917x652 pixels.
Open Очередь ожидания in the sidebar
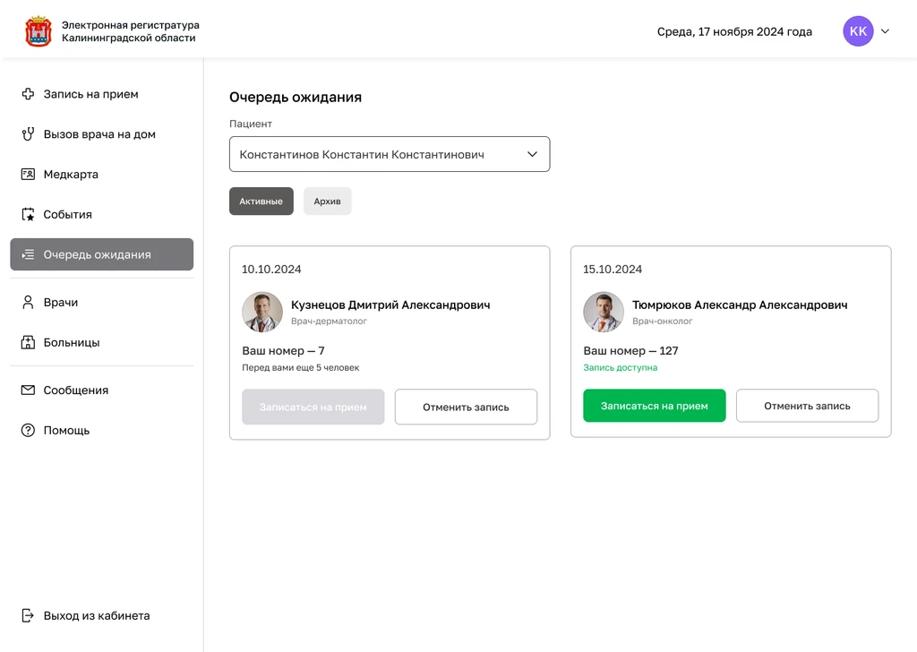[x=101, y=254]
